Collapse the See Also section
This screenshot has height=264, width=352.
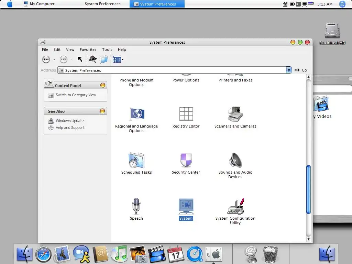click(102, 111)
